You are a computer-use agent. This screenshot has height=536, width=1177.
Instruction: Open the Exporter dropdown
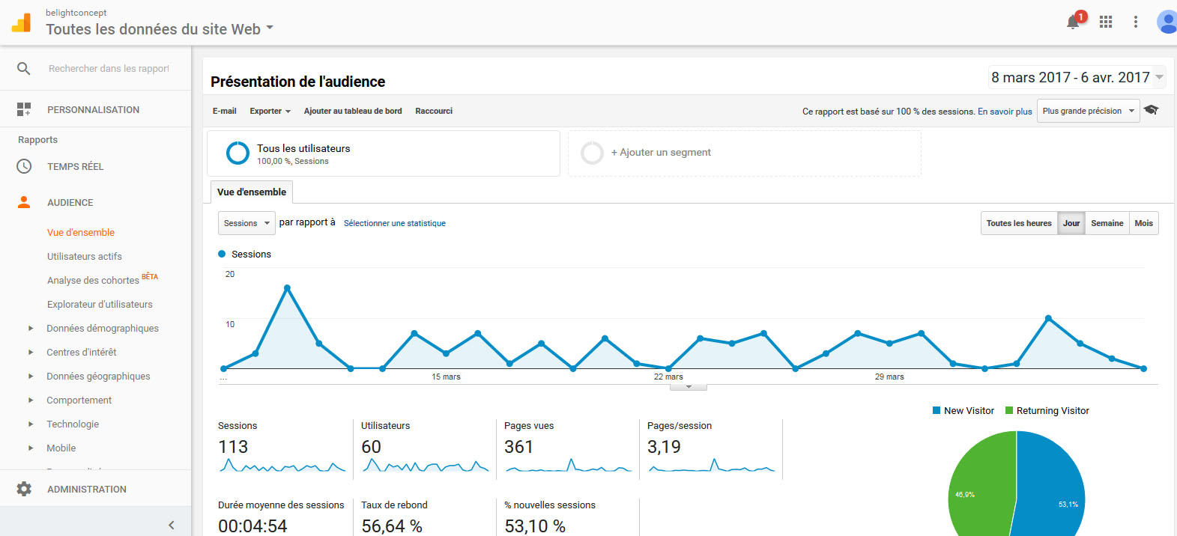point(270,111)
